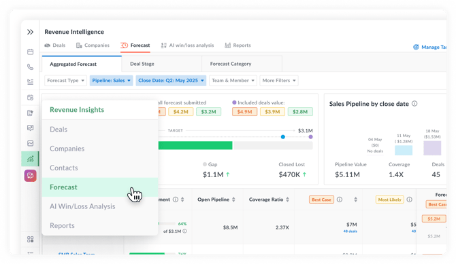Click the purple 18 May pipeline bar

pos(432,148)
